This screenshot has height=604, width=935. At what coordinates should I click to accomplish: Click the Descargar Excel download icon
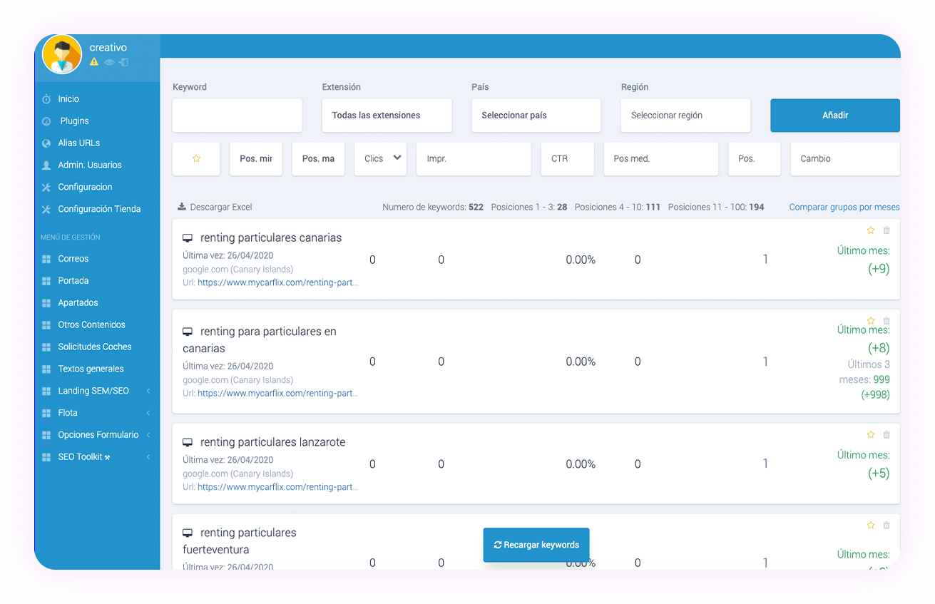(x=182, y=207)
